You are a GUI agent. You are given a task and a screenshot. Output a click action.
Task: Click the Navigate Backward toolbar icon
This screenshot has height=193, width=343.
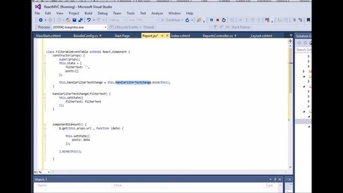pyautogui.click(x=41, y=20)
